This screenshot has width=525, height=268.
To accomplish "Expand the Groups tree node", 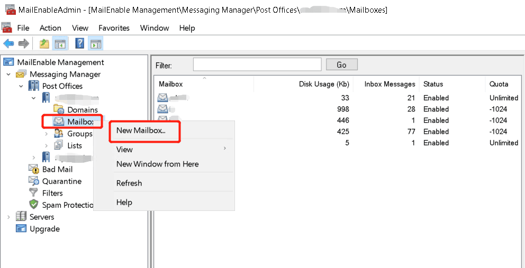I will (46, 134).
